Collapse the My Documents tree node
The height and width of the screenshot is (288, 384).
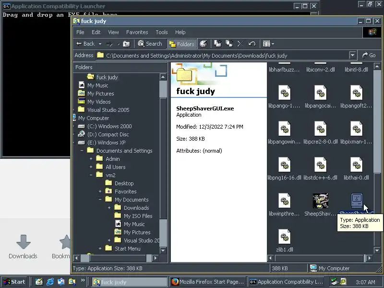click(x=100, y=200)
